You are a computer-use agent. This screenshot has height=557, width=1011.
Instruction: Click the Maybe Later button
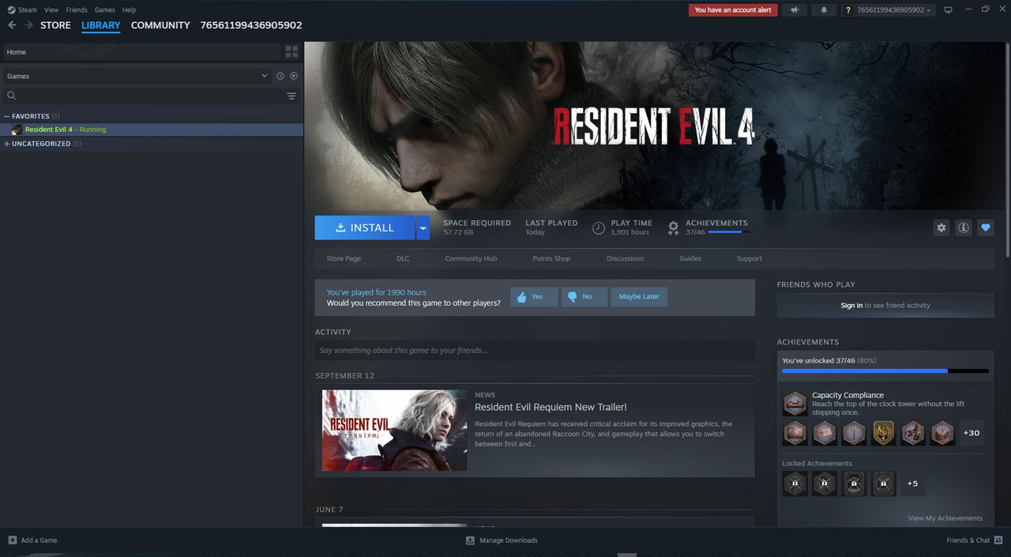click(x=639, y=297)
